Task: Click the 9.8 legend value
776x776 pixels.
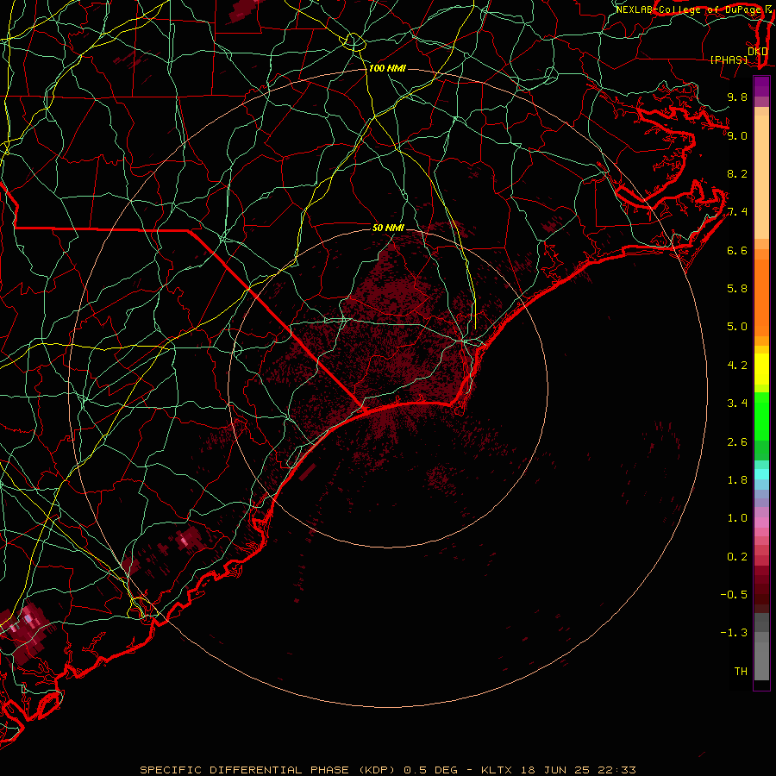Action: pos(737,97)
